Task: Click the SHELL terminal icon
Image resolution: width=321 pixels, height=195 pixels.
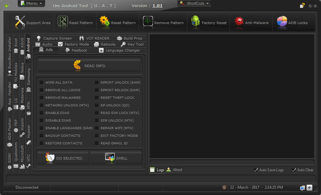Action: point(110,157)
